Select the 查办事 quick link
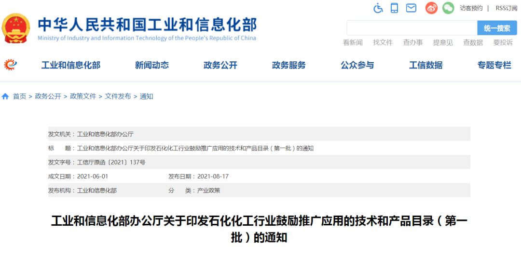This screenshot has height=260, width=521. coord(412,42)
